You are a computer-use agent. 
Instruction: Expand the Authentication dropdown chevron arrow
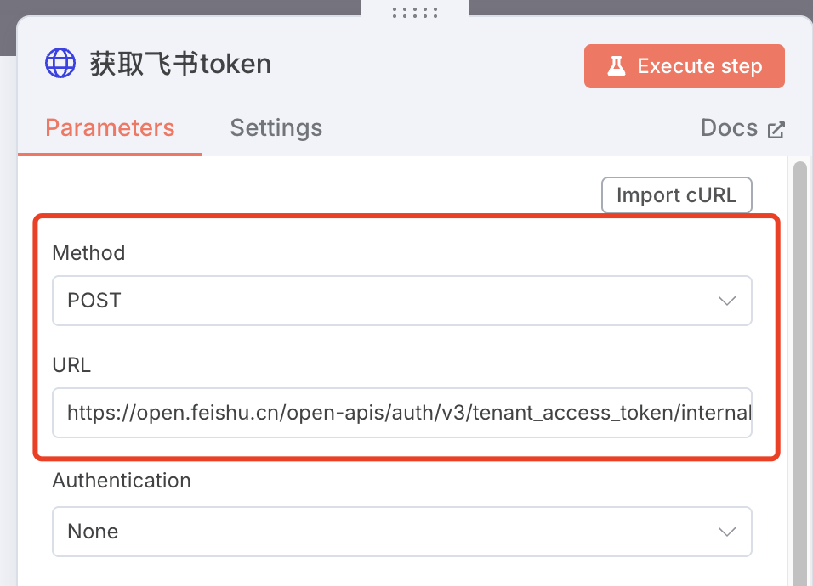[x=726, y=532]
